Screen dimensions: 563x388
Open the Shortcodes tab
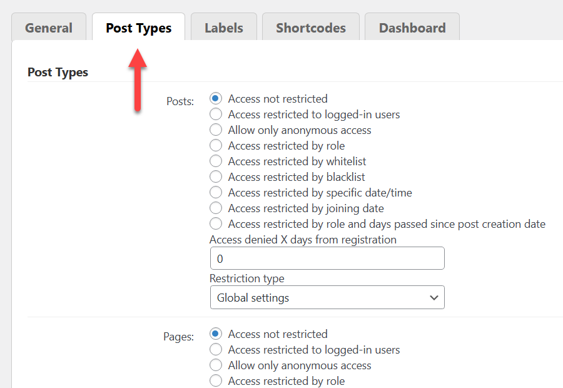coord(310,28)
